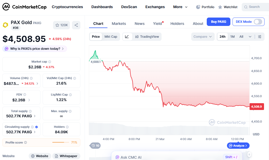This screenshot has height=160, width=269.
Task: Open the Holders tab
Action: click(x=177, y=24)
